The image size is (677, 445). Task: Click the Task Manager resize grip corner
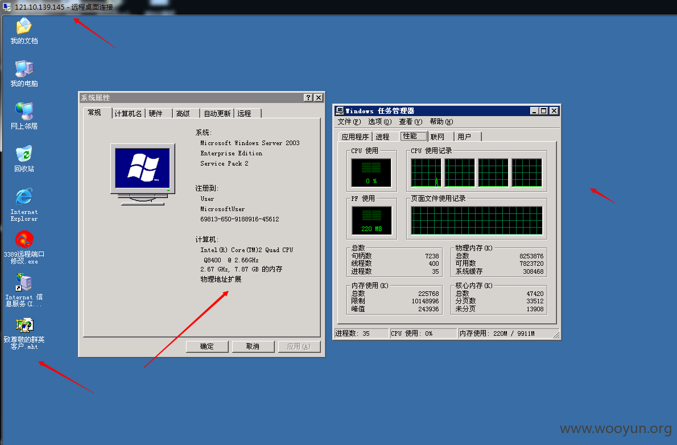tap(556, 335)
